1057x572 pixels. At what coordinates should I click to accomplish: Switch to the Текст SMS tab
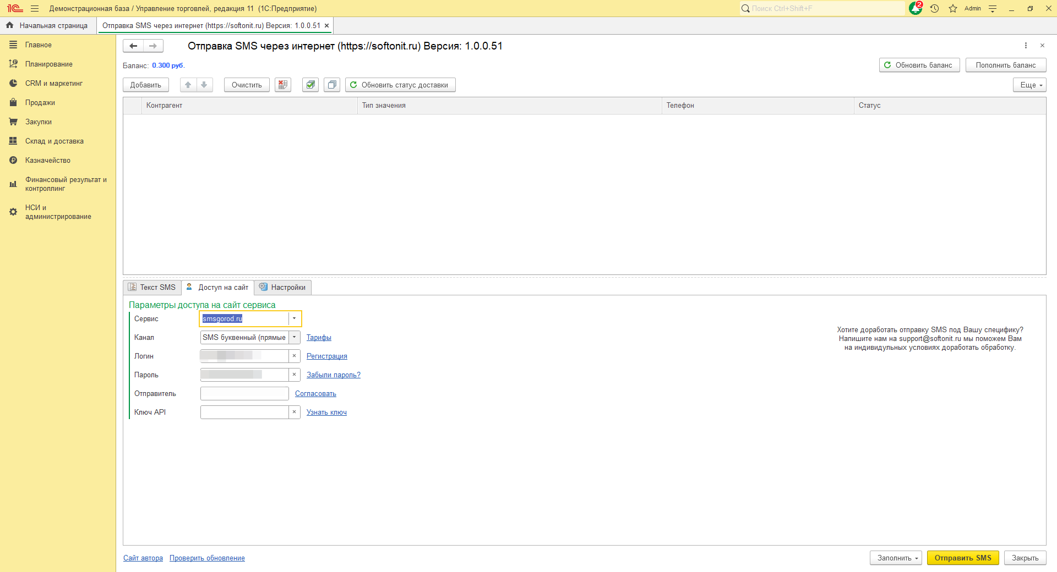click(x=152, y=287)
